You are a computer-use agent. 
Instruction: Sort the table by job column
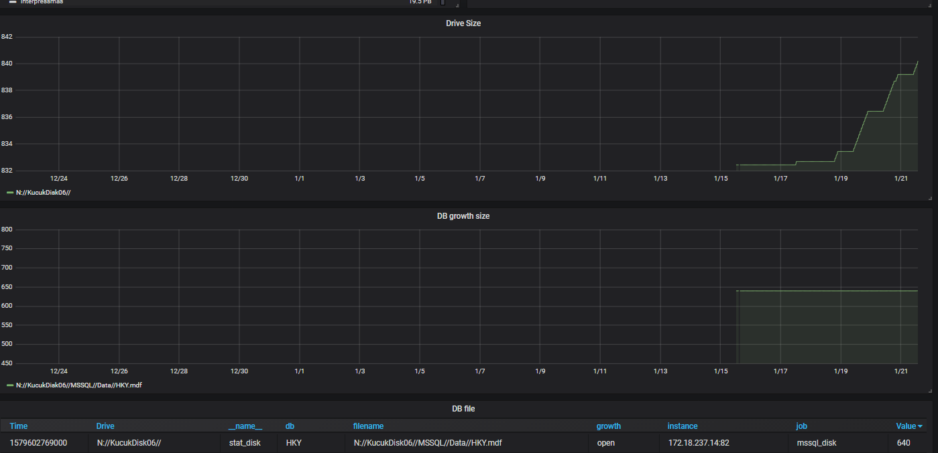[801, 426]
